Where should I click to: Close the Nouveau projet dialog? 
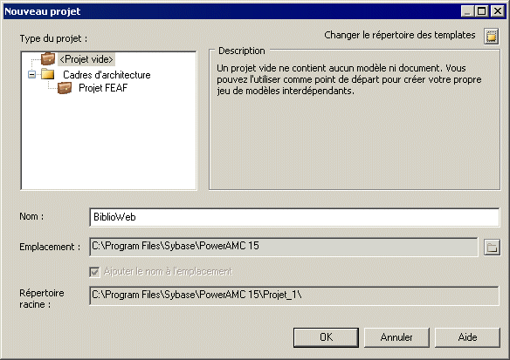(497, 11)
